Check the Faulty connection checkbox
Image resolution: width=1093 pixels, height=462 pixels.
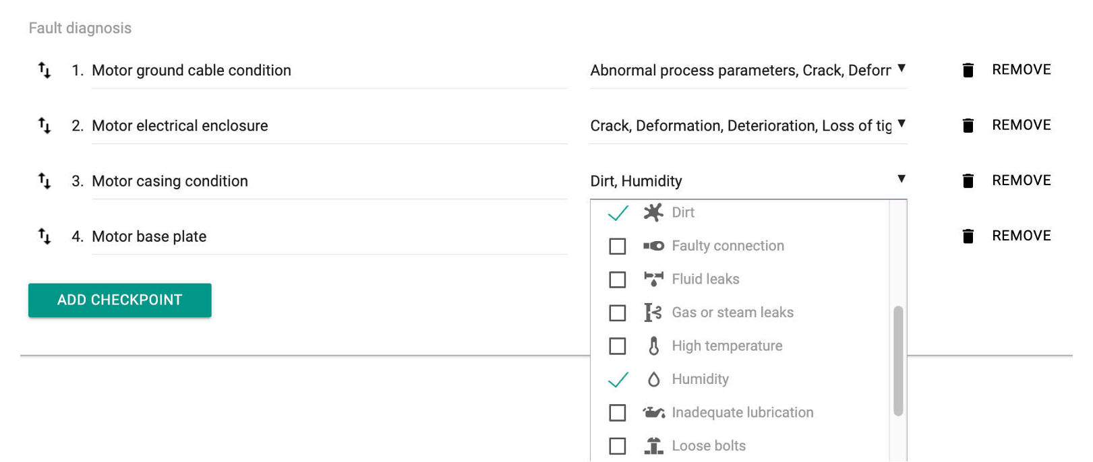617,246
